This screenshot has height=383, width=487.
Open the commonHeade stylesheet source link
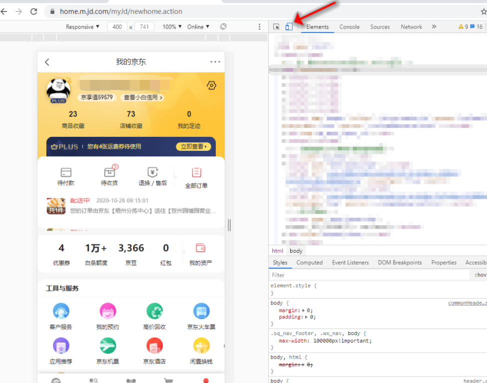(467, 303)
